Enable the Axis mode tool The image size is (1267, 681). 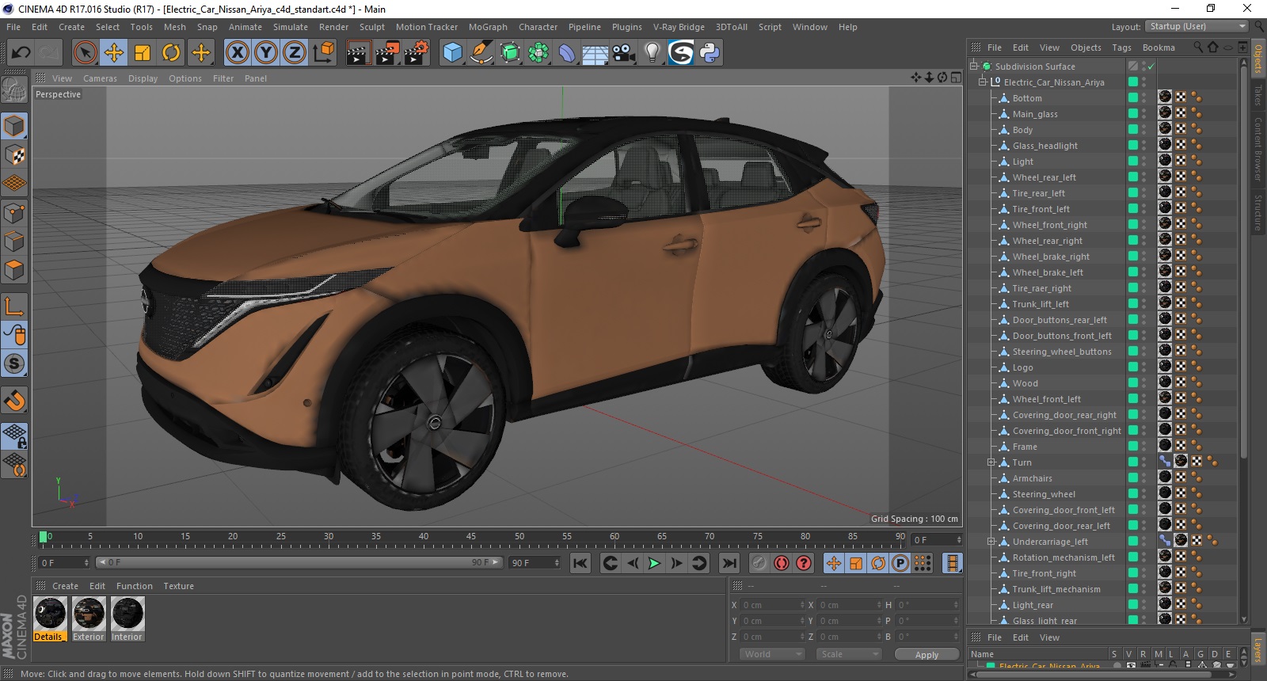[14, 306]
